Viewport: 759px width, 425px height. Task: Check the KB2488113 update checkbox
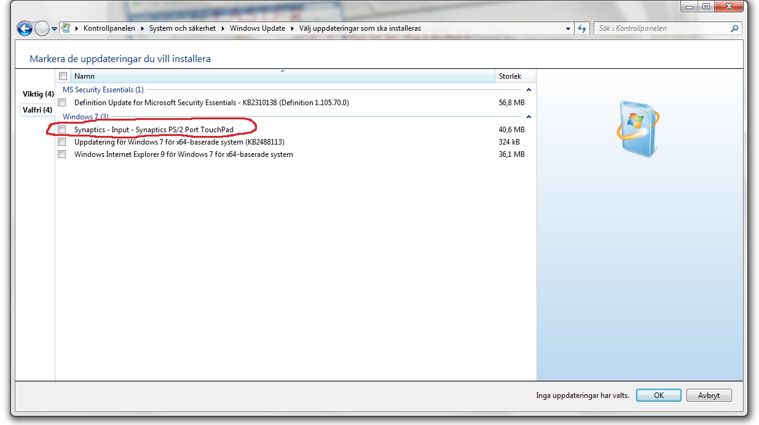(x=61, y=142)
